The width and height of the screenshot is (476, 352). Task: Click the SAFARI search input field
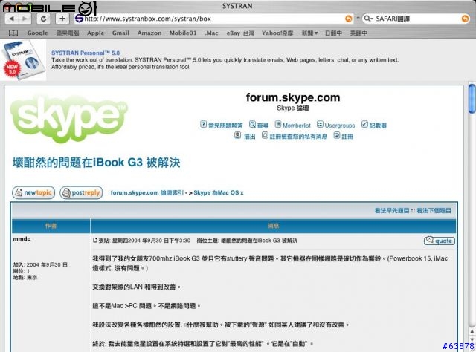[417, 19]
